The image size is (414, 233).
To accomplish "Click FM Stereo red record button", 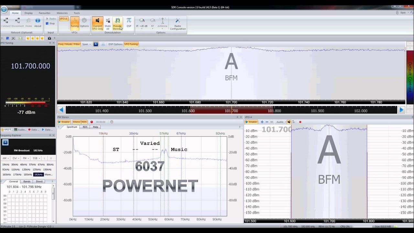I will (92, 122).
